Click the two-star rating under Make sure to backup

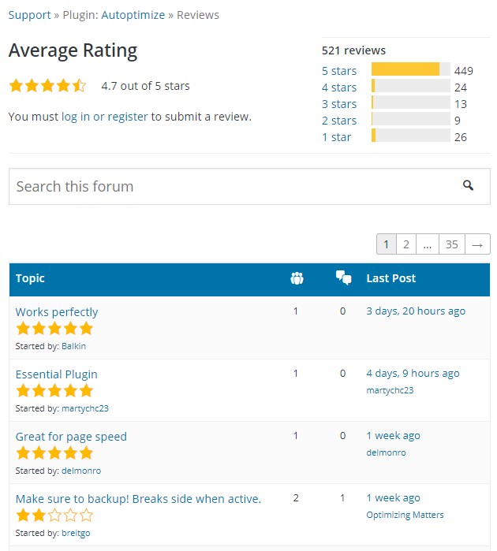pyautogui.click(x=54, y=516)
